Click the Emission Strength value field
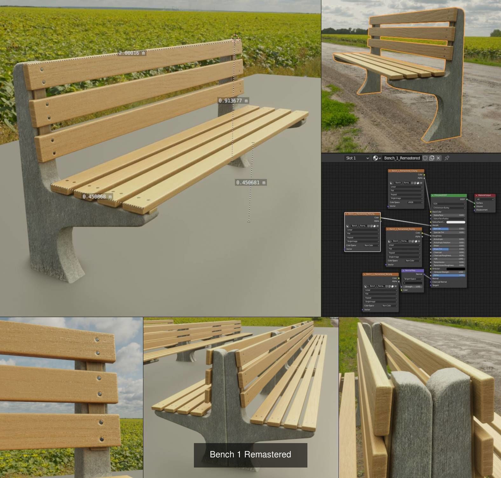 tap(449, 272)
